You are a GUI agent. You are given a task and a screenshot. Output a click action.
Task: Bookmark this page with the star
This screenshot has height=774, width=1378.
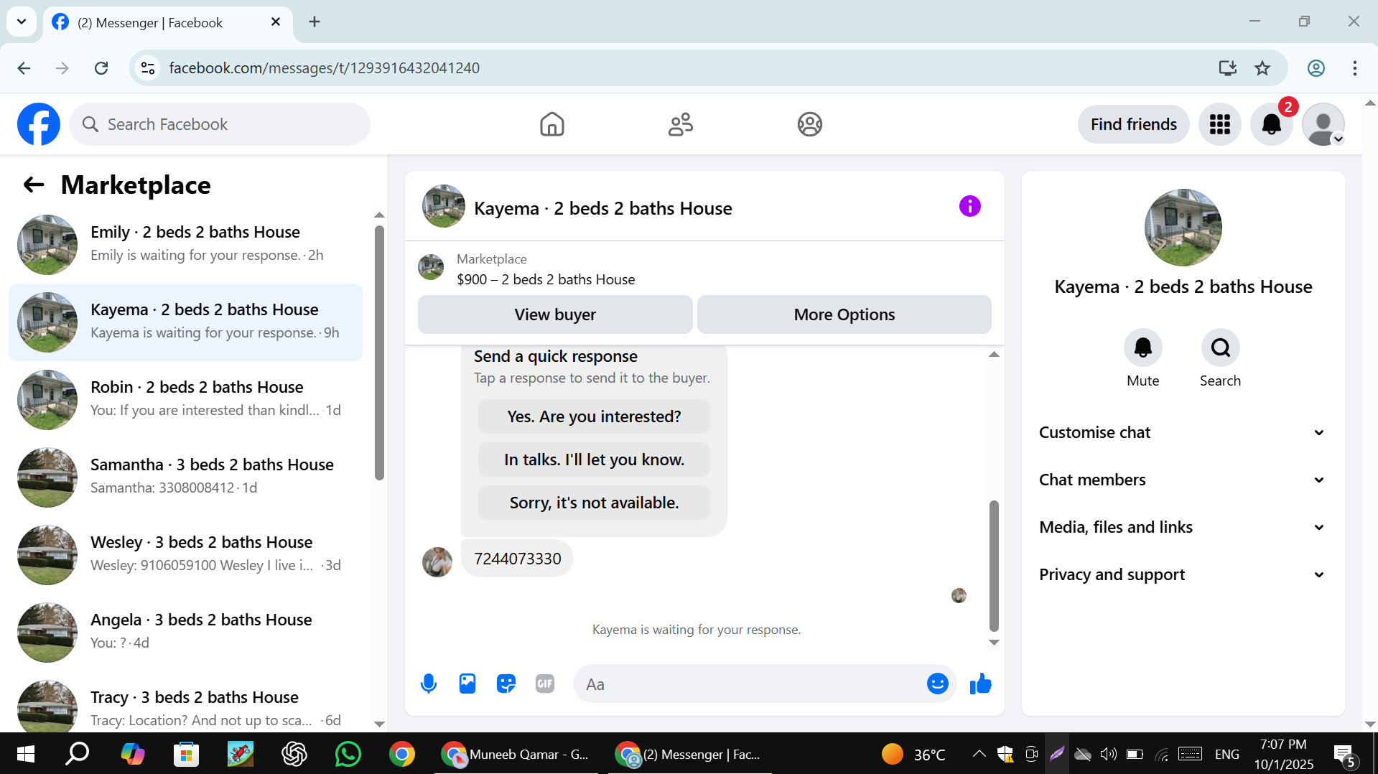tap(1262, 68)
